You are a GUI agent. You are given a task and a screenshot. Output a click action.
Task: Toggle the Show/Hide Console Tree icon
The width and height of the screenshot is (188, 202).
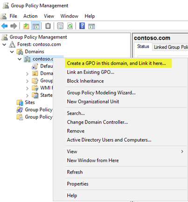coord(36,26)
